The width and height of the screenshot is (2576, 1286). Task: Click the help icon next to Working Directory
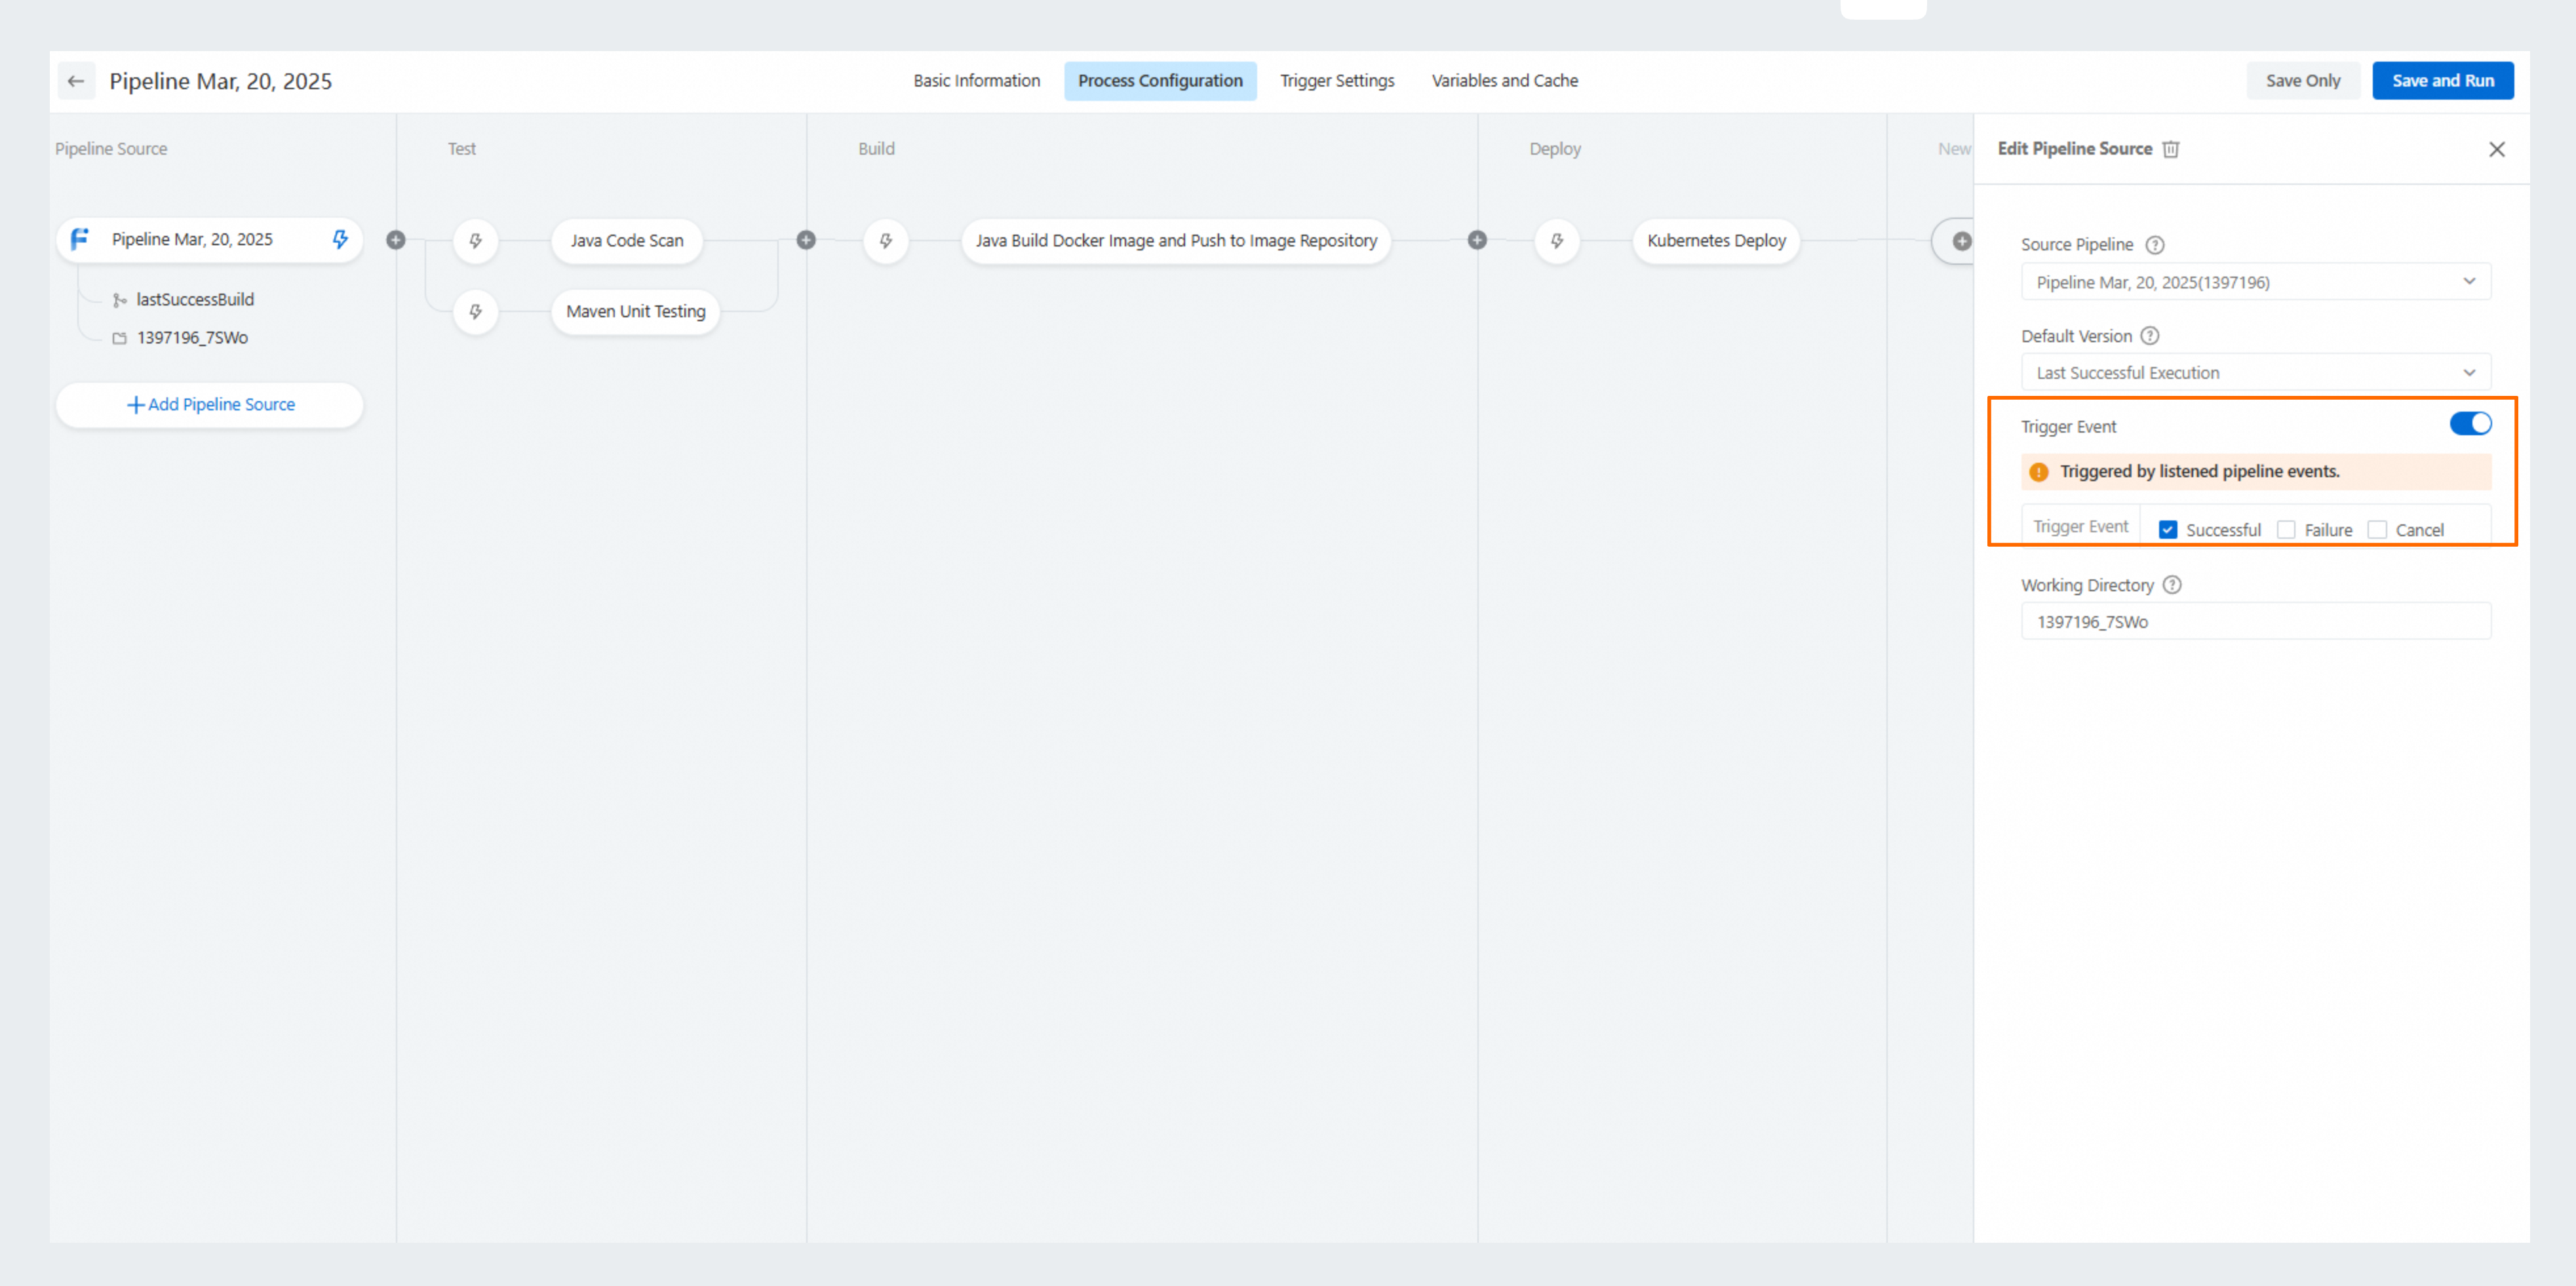tap(2172, 585)
